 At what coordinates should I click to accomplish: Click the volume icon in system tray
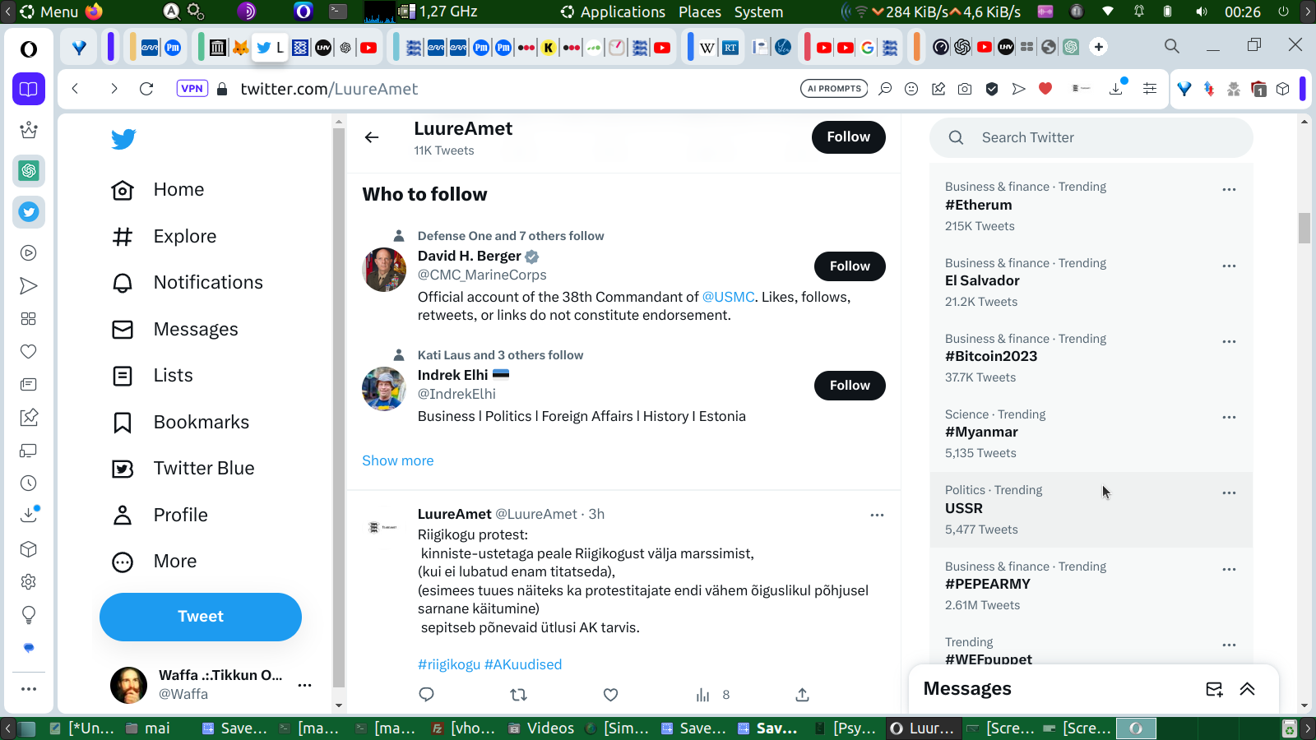(1202, 12)
